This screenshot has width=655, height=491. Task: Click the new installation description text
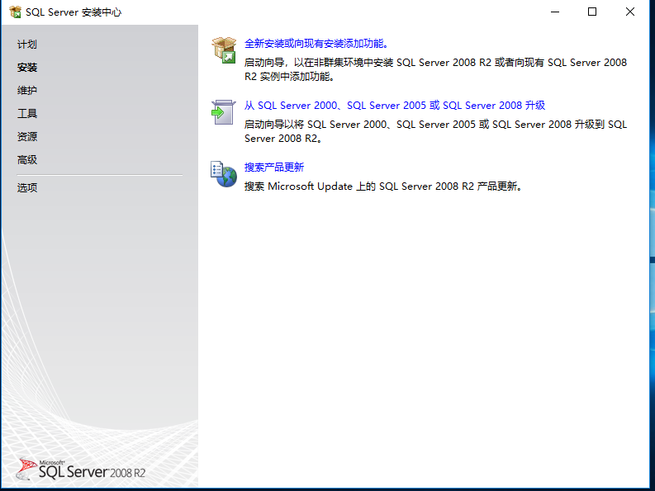[435, 69]
